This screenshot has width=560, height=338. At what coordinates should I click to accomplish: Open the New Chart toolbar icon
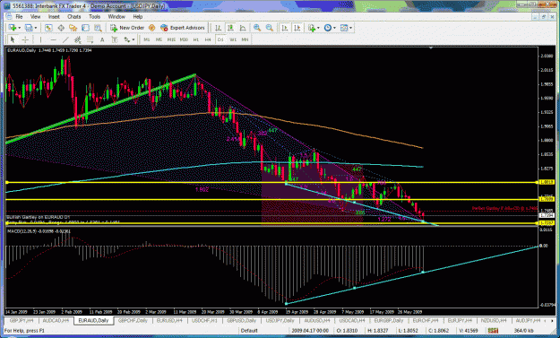pyautogui.click(x=13, y=28)
